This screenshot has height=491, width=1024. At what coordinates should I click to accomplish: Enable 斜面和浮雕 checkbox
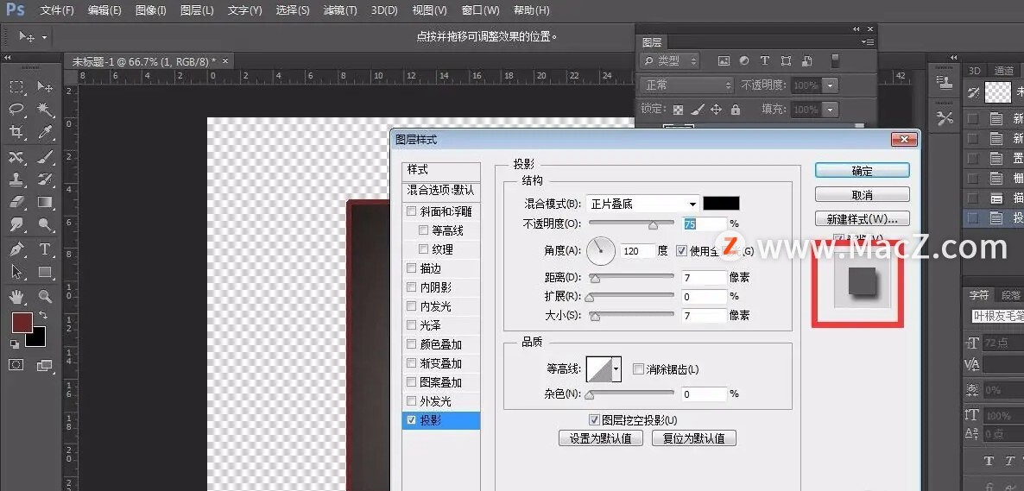[412, 211]
